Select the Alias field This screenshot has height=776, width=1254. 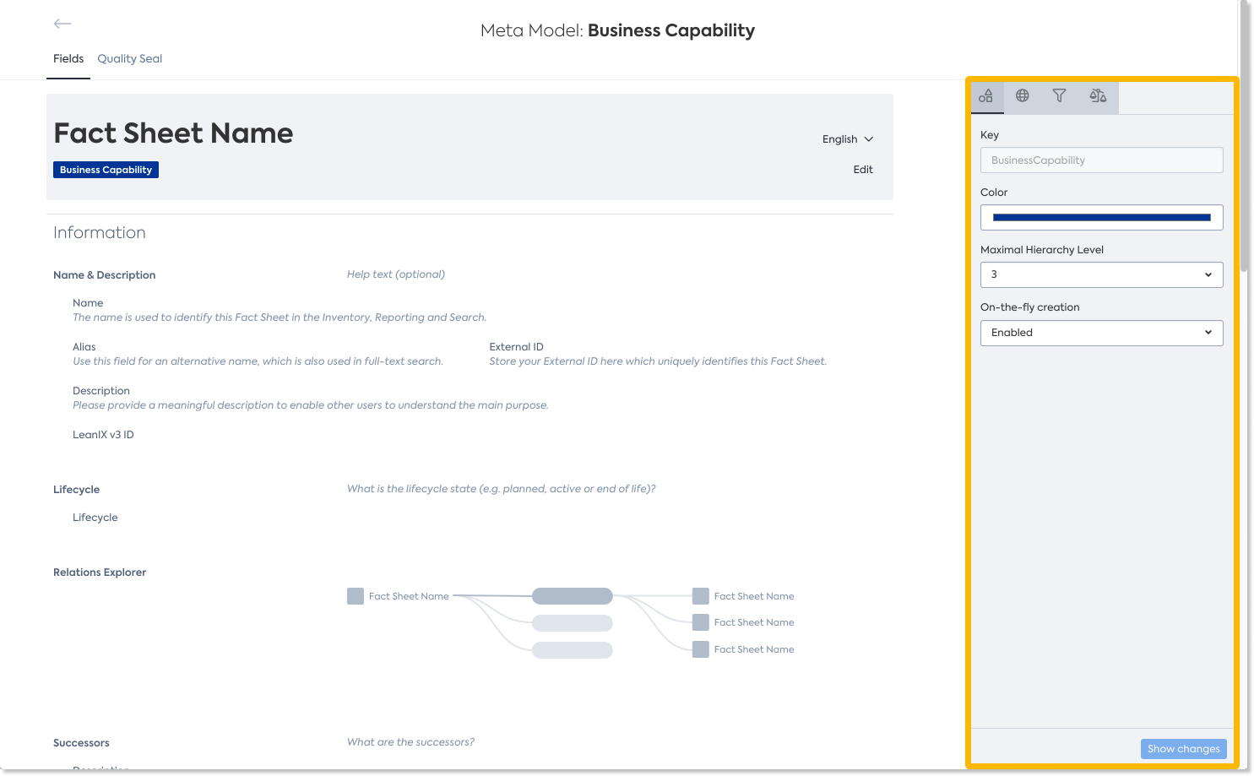[x=84, y=347]
